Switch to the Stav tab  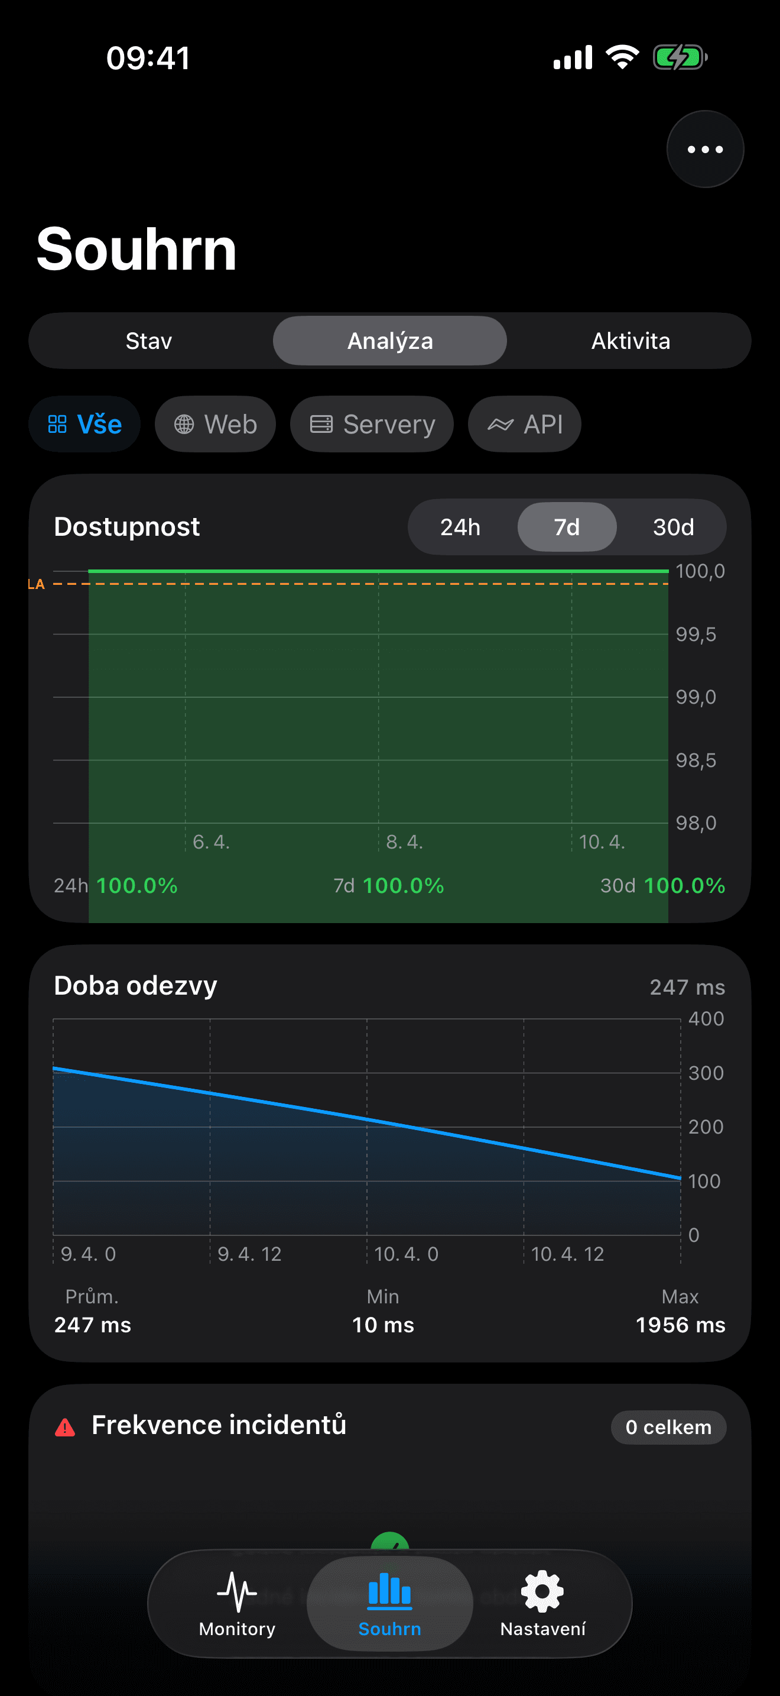tap(149, 341)
